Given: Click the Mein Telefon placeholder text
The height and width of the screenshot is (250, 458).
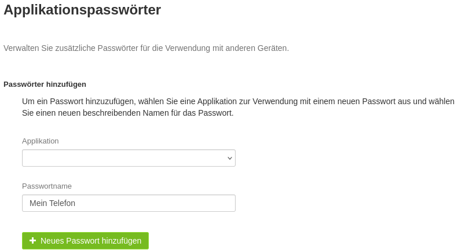Looking at the screenshot, I should click(52, 203).
